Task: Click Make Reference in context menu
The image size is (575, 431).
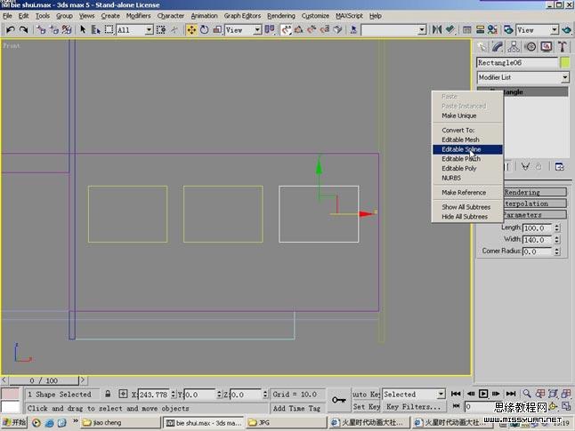Action: [467, 193]
